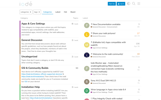Click the Feb 2024 activity date
Screen dimensions: 161x100
click(136, 57)
